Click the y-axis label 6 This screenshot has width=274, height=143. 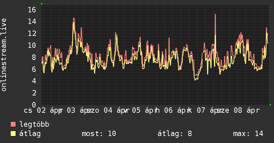click(x=34, y=69)
